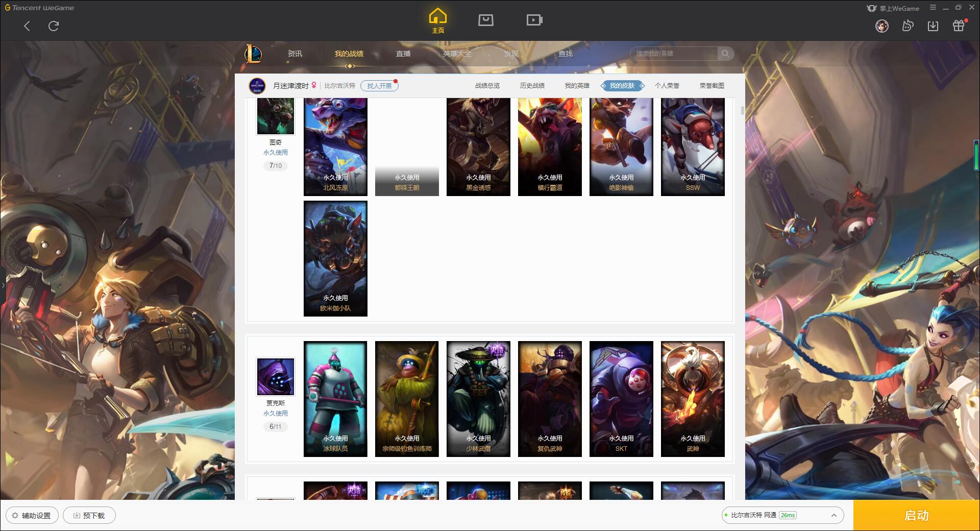The height and width of the screenshot is (531, 980).
Task: Open the hamburger menu icon
Action: tap(933, 8)
